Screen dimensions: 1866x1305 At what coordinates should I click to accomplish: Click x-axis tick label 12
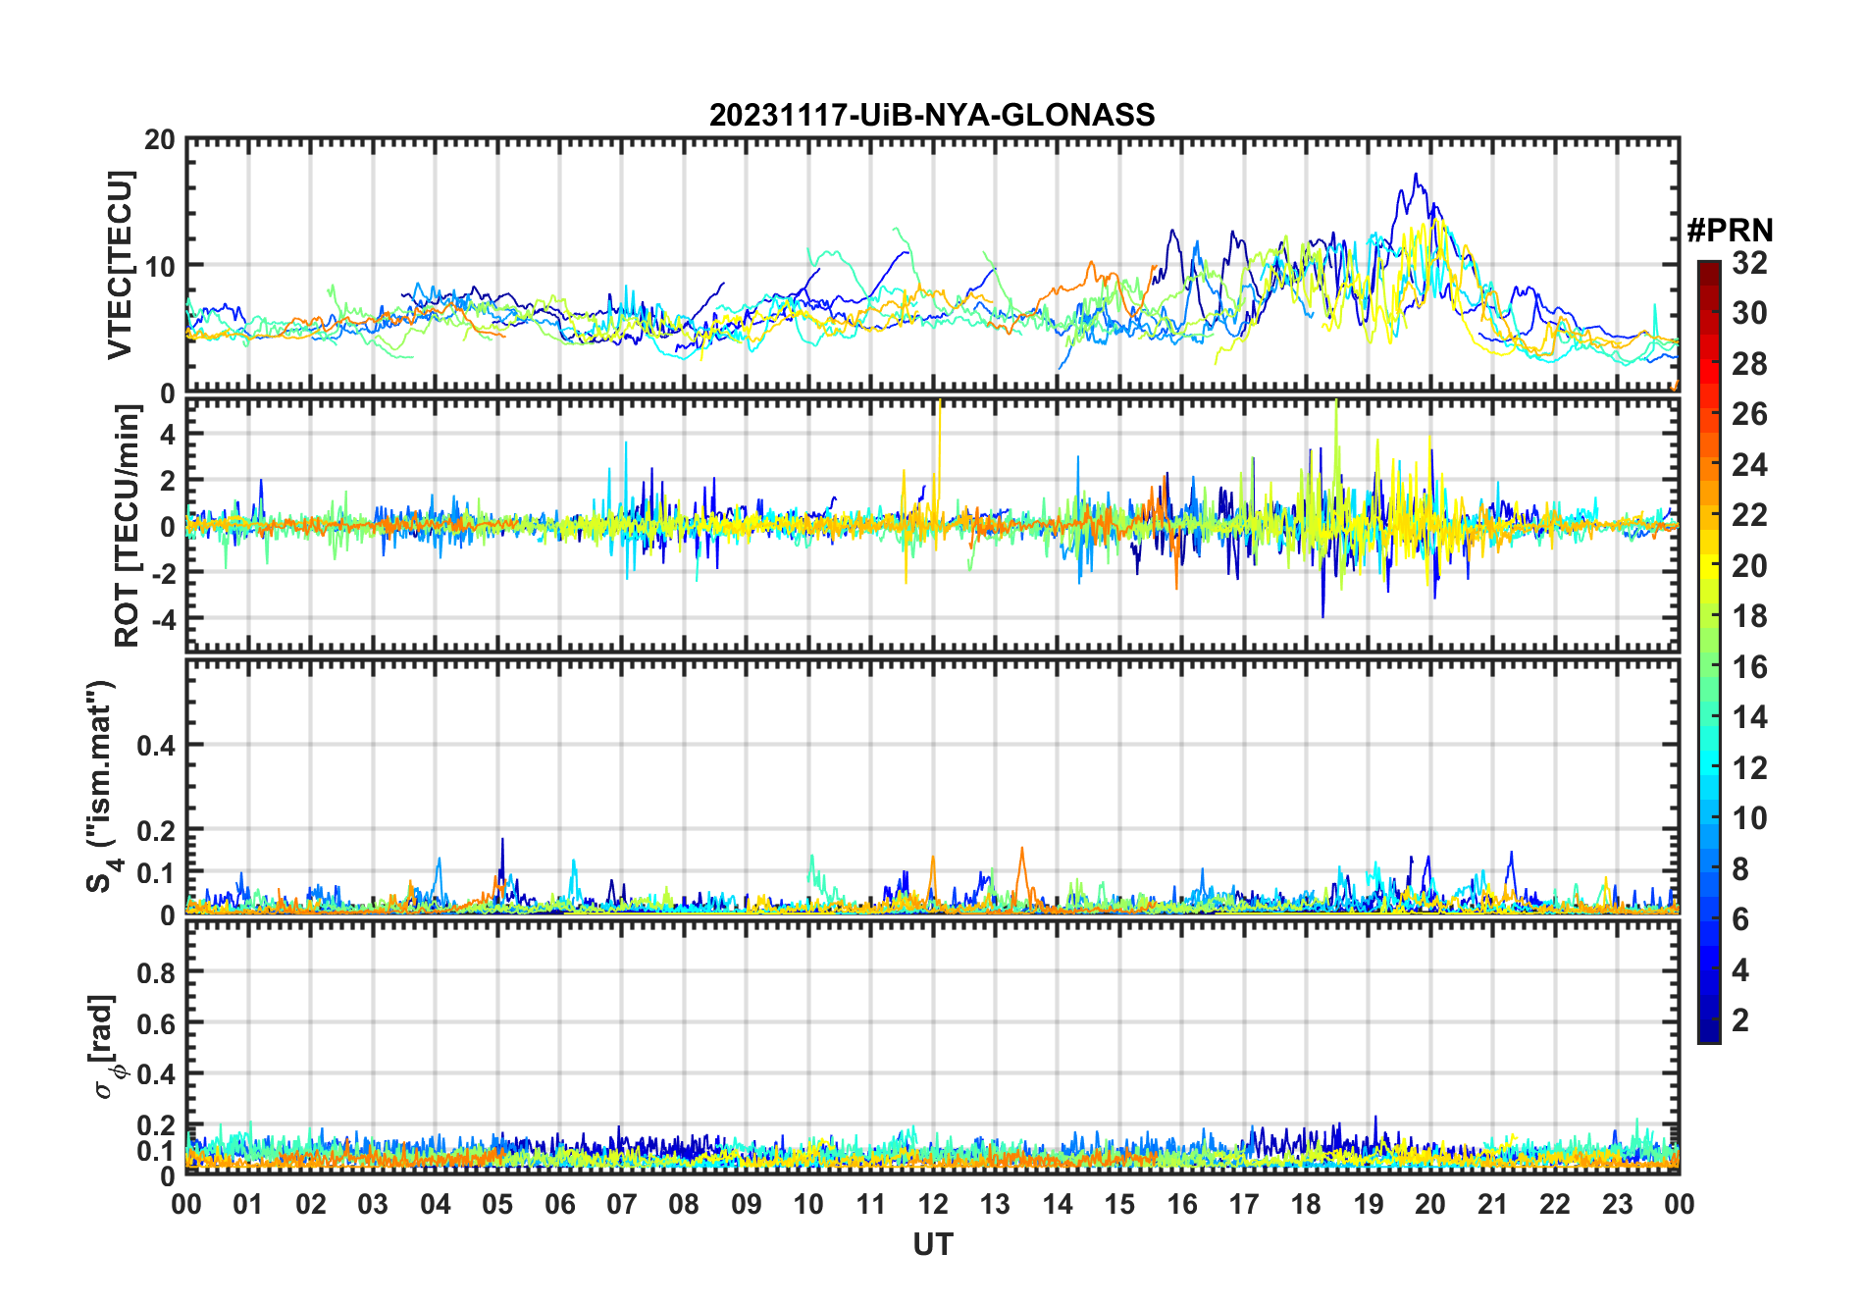point(933,1204)
